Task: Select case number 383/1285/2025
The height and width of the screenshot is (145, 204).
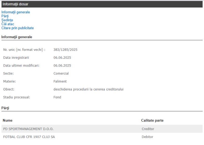Action: tap(65, 50)
